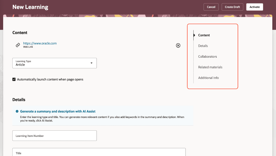Cancel the New Learning creation
Screen dimensions: 276x156
tap(211, 7)
